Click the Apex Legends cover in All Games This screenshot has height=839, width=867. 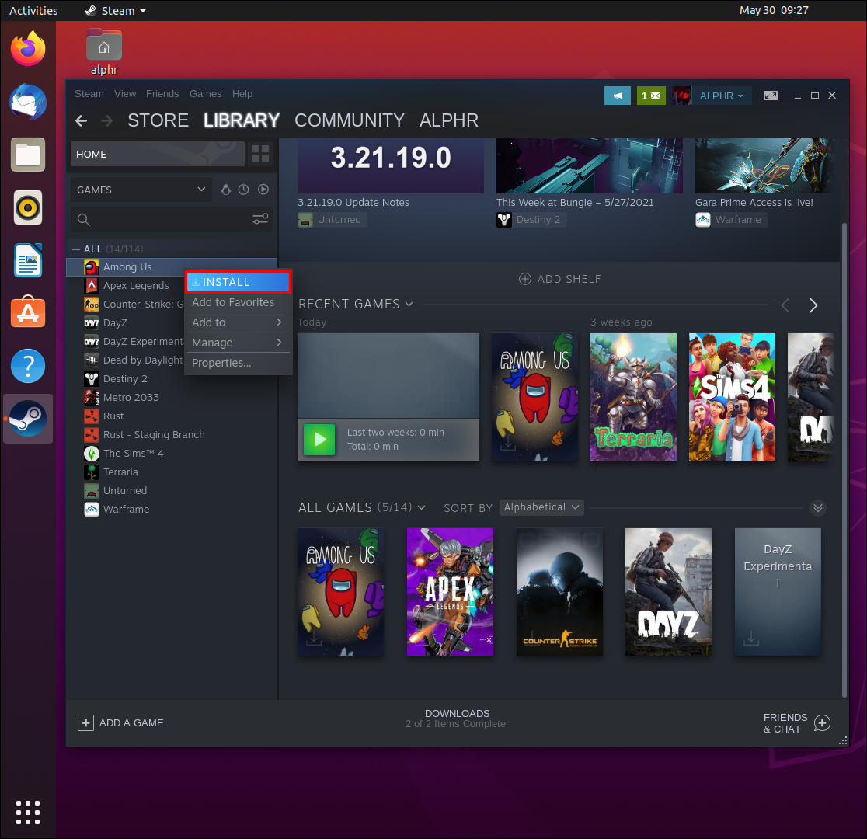(450, 592)
